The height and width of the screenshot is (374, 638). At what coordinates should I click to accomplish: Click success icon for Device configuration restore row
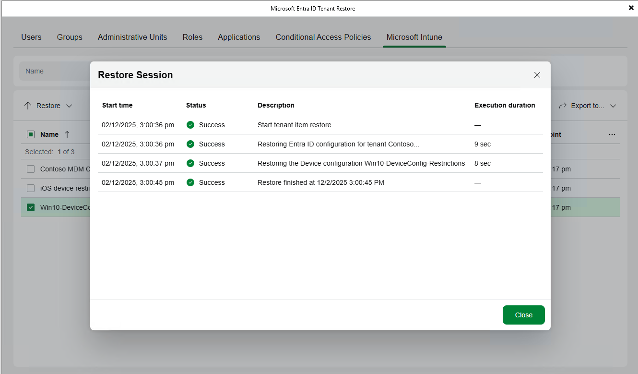tap(190, 163)
